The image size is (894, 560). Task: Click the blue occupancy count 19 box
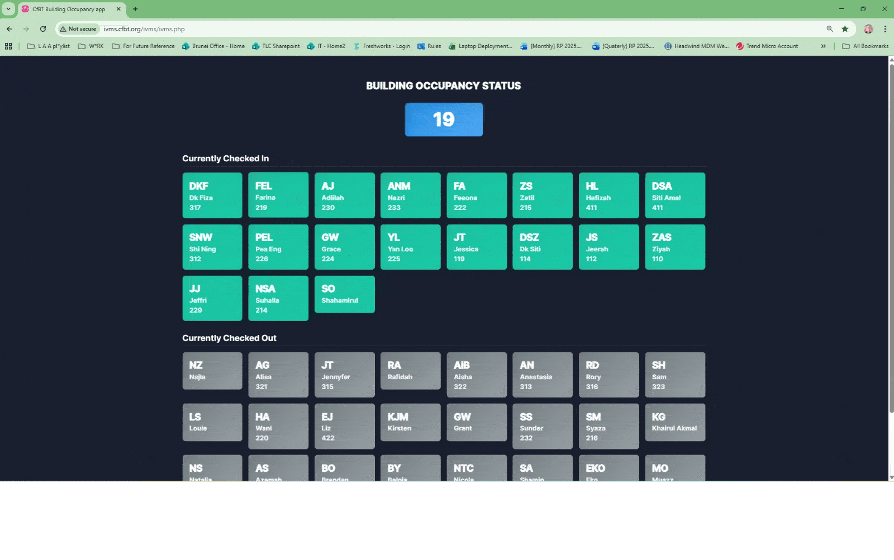[x=444, y=119]
